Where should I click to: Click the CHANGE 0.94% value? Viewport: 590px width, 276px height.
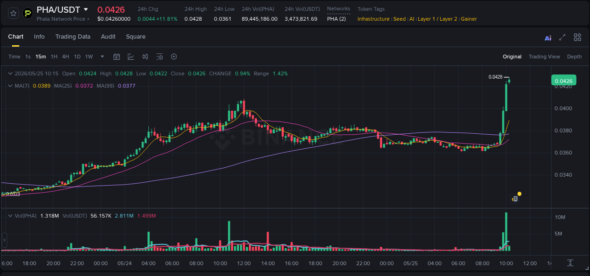pos(243,73)
